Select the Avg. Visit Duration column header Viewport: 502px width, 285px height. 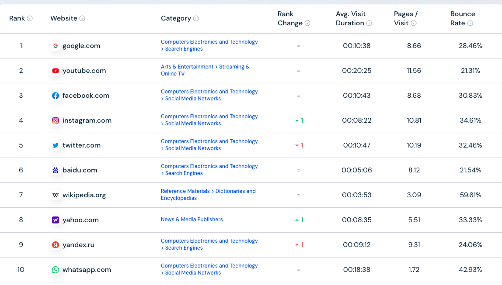click(x=353, y=18)
